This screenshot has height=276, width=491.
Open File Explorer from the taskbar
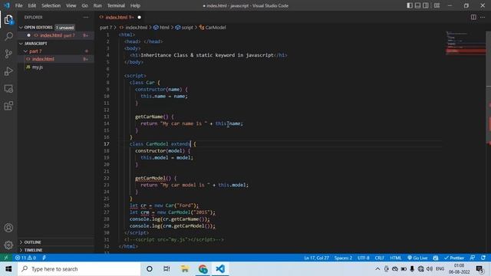(x=184, y=269)
